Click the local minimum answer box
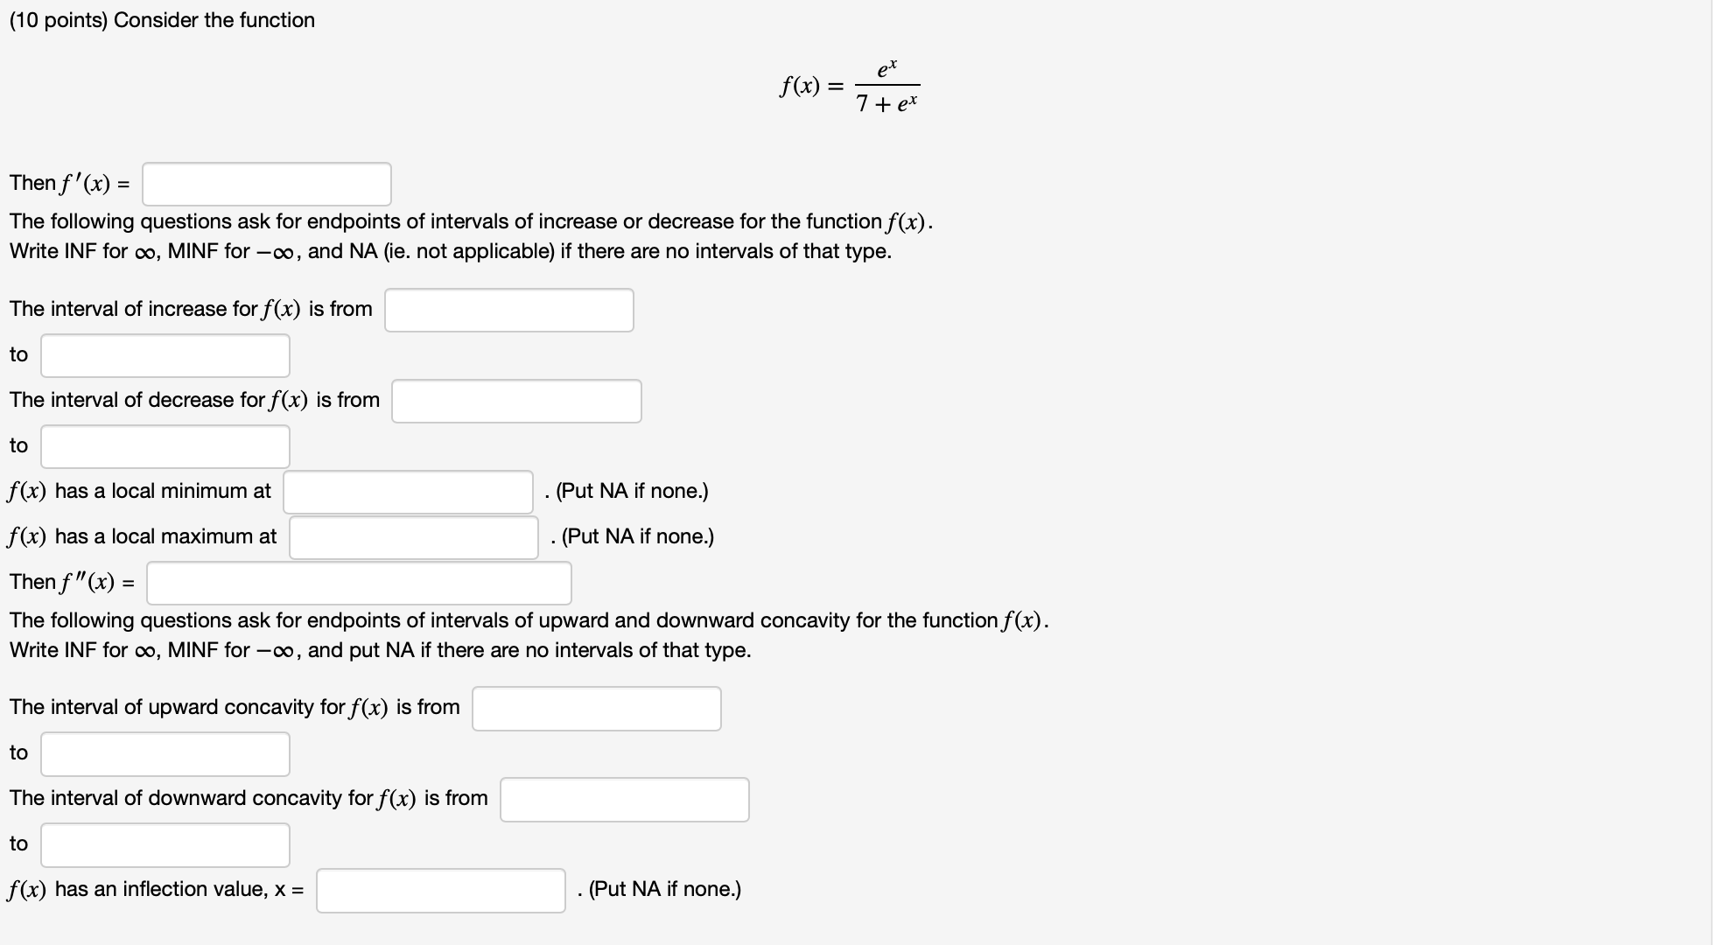1731x945 pixels. (407, 491)
